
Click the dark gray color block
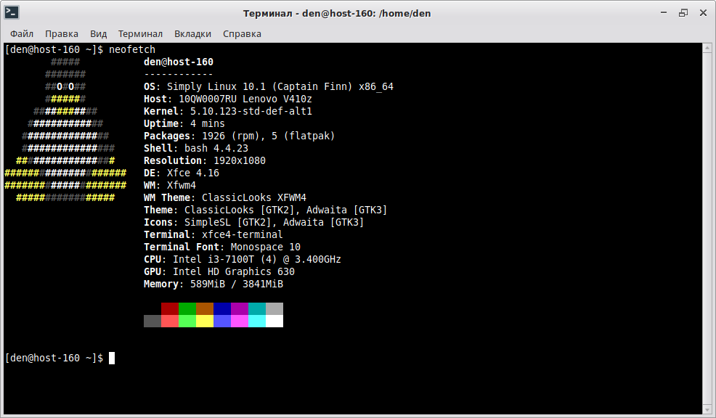152,321
